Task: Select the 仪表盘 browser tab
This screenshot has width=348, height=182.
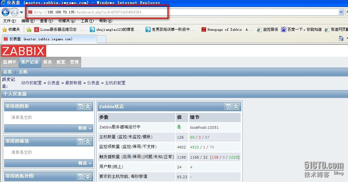Action: pos(49,39)
